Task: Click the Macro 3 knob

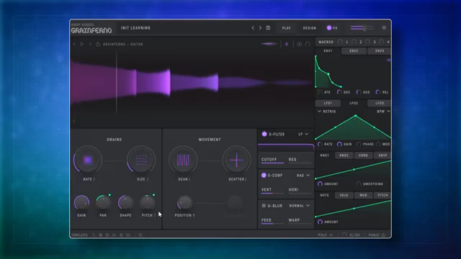Action: click(x=367, y=42)
